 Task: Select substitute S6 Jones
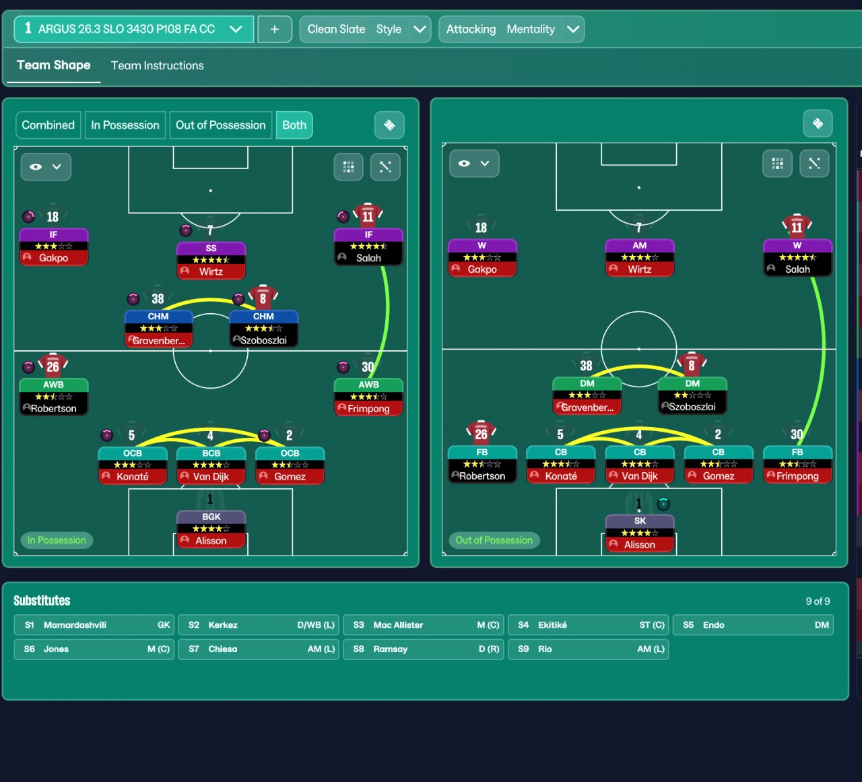point(94,649)
